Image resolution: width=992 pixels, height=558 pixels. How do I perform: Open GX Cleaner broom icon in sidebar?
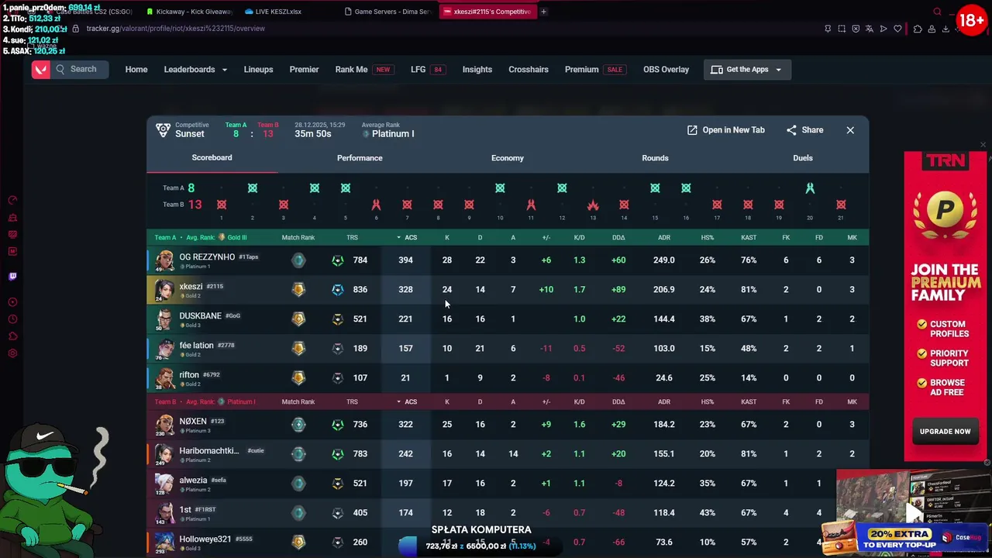(12, 218)
